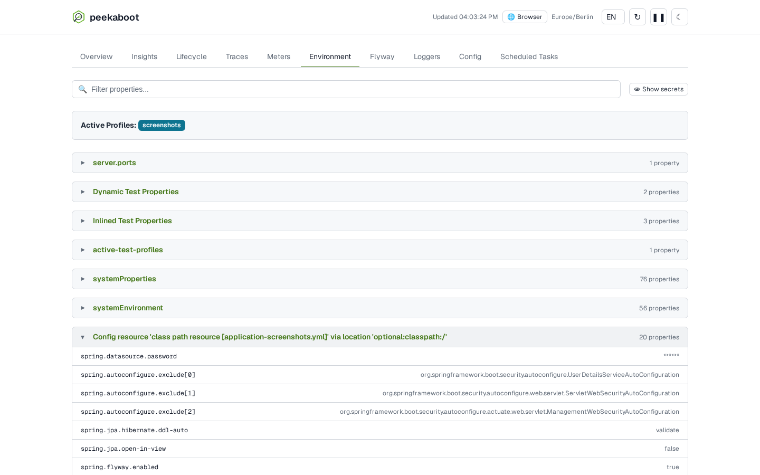
Task: Select spring.autoconfigure.exclude[2] property name
Action: 138,412
